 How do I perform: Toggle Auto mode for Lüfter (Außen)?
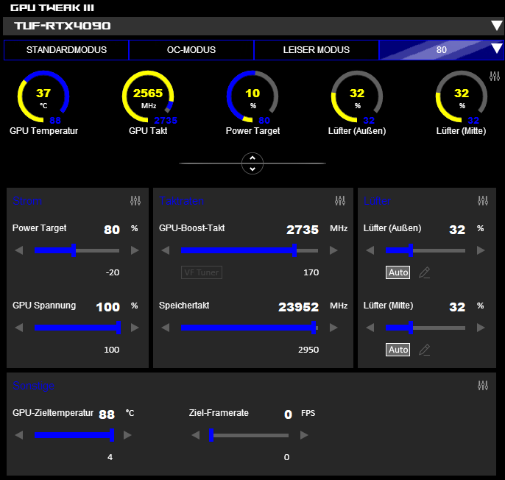click(x=398, y=272)
